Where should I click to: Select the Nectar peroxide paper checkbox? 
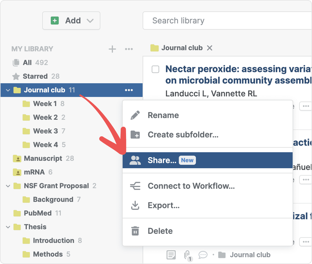coord(155,69)
